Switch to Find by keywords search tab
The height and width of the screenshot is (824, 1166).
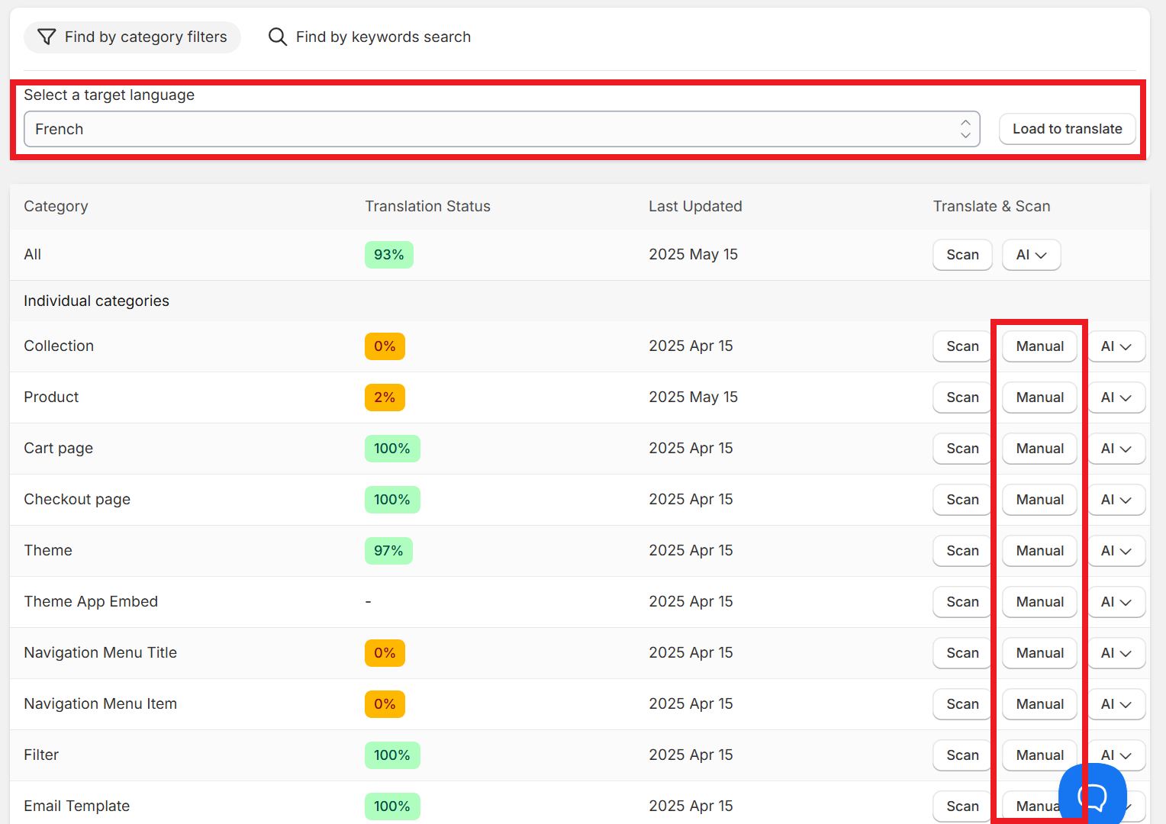[369, 37]
